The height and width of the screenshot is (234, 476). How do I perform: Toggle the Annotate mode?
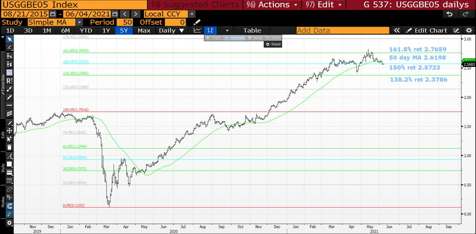point(234,38)
